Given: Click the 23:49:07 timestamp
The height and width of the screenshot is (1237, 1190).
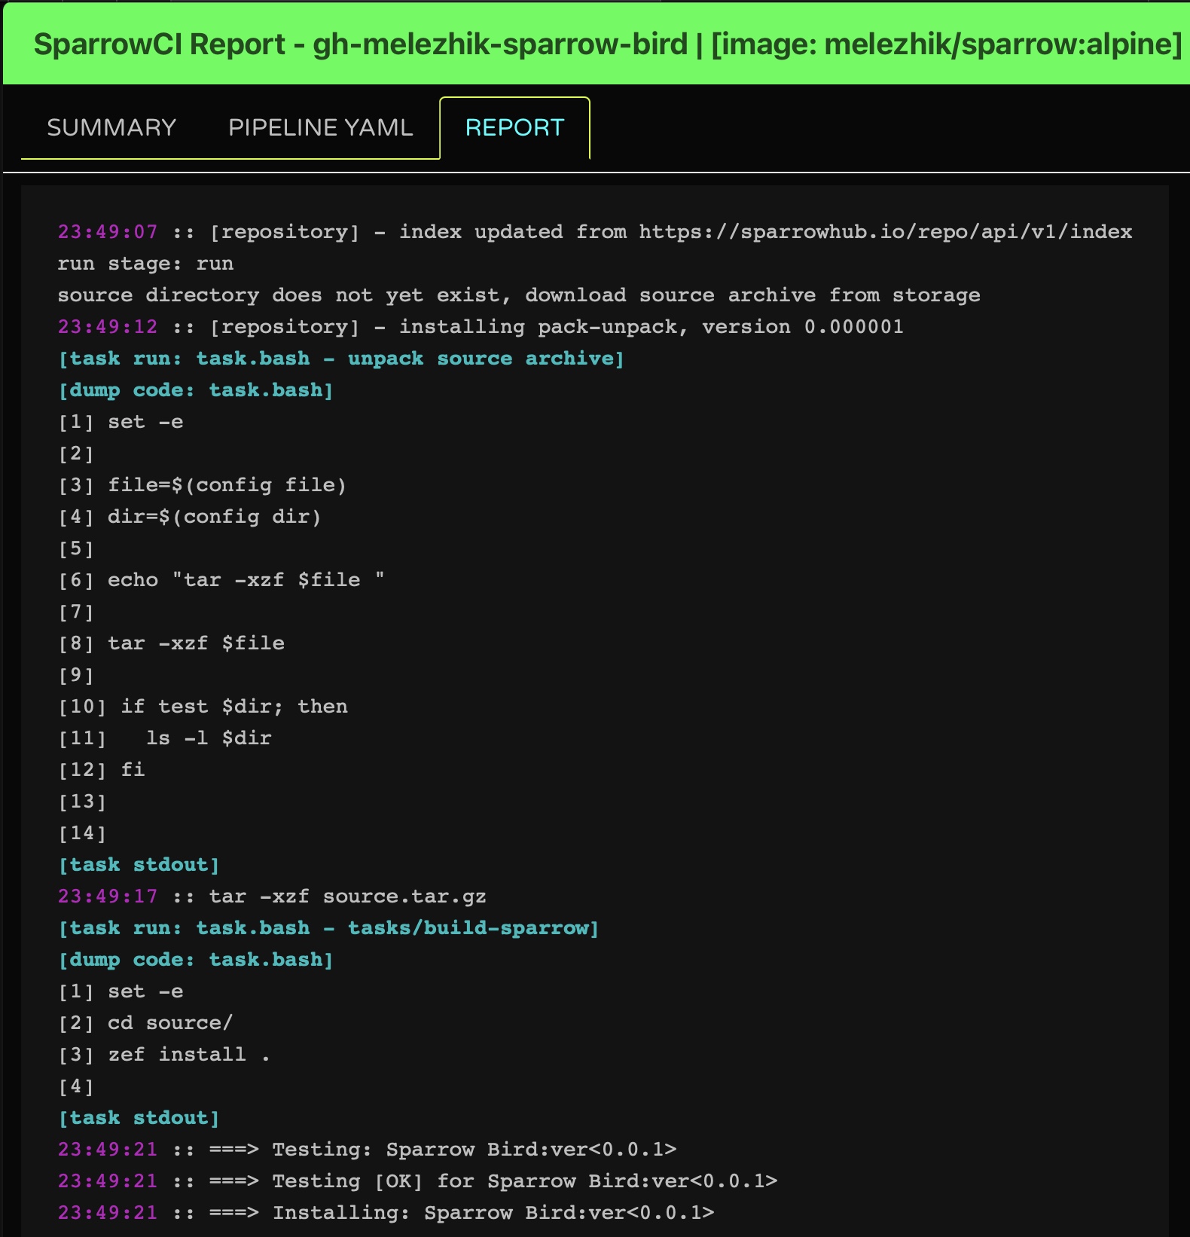Looking at the screenshot, I should coord(108,231).
